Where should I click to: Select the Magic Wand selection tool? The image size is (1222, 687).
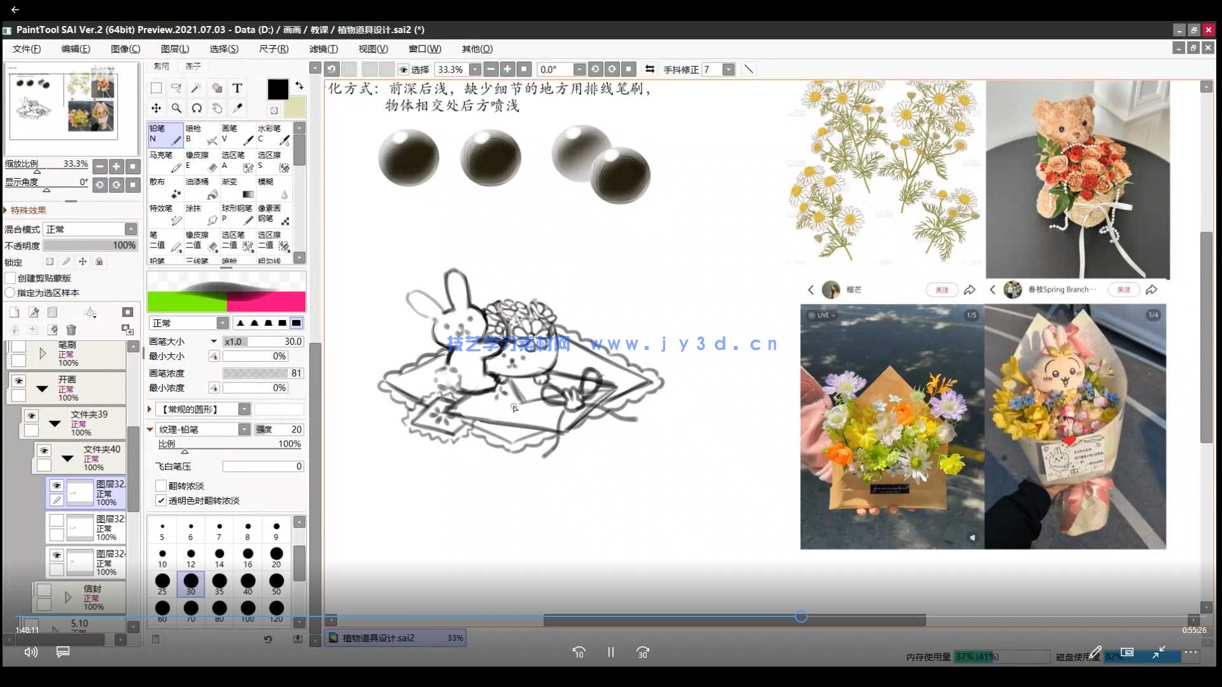pos(196,88)
